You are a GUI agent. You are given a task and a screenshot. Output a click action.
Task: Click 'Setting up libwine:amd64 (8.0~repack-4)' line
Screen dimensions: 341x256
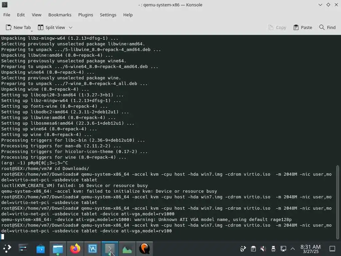coord(59,118)
